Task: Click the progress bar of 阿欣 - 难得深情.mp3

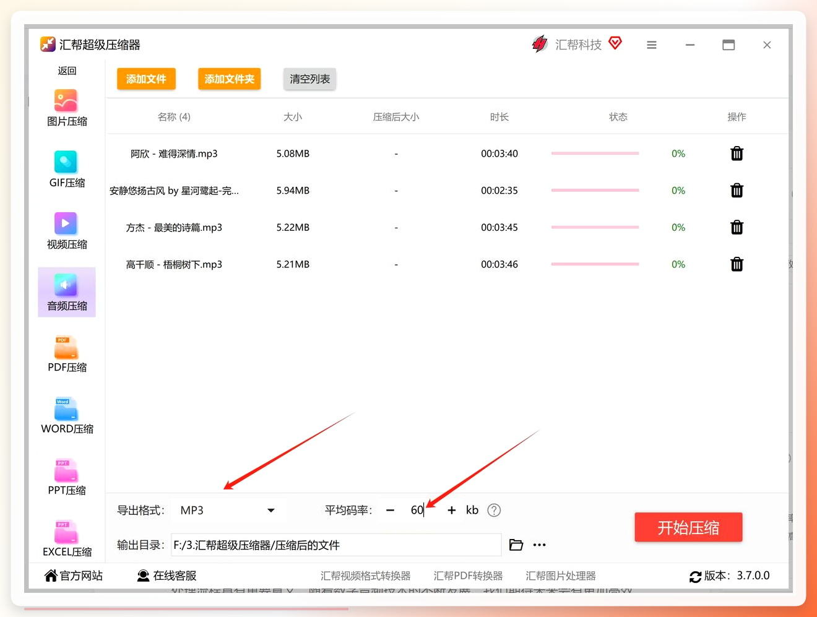Action: [595, 153]
